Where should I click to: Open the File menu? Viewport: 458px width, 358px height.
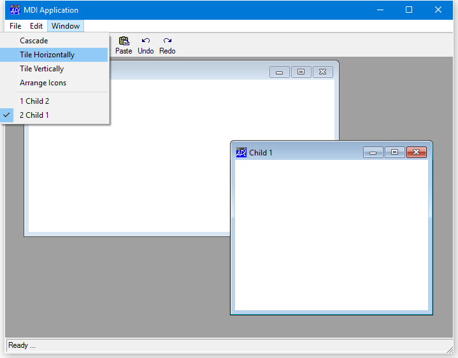tap(15, 26)
